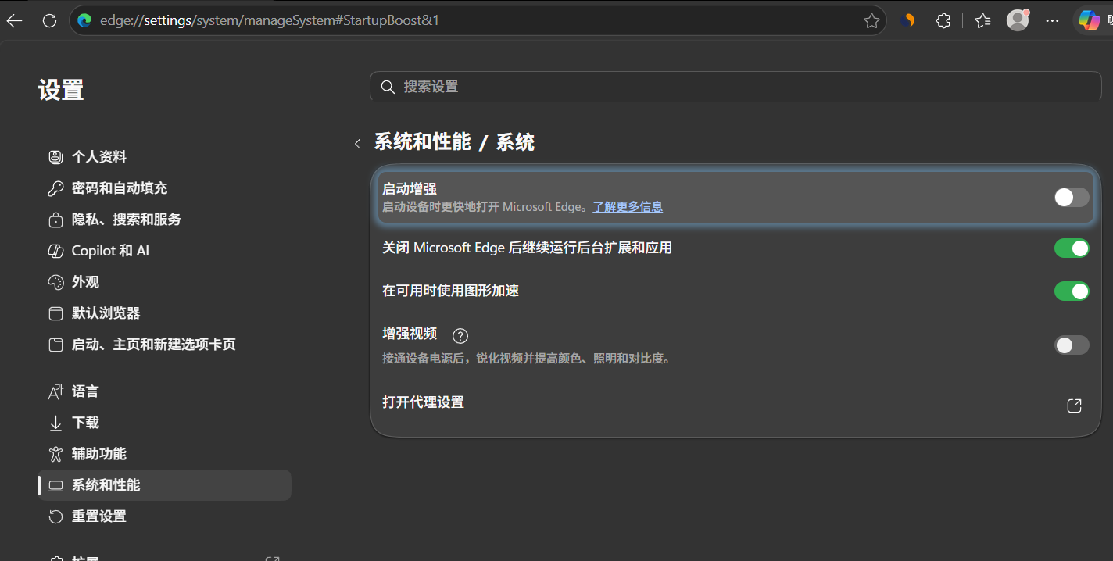1113x561 pixels.
Task: Select 系统和性能 in sidebar
Action: (164, 485)
